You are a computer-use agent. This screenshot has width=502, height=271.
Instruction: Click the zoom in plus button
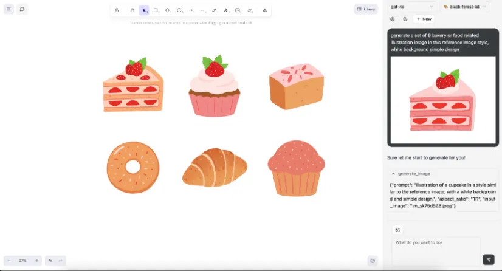(x=37, y=261)
